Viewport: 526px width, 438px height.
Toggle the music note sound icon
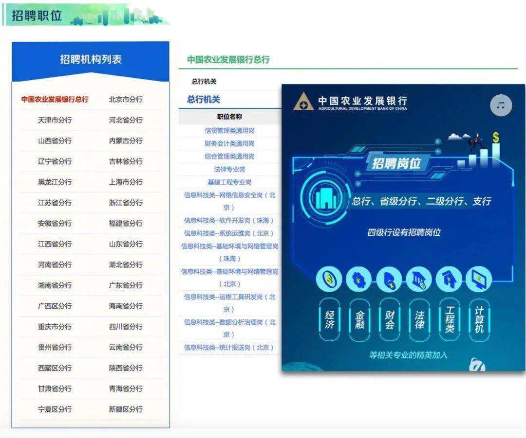(x=501, y=105)
